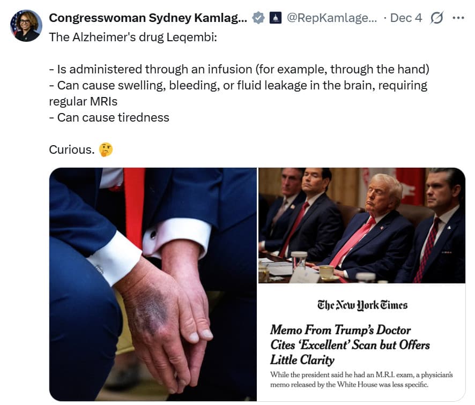Click the thinking face emoji
The height and width of the screenshot is (405, 475).
[x=106, y=149]
